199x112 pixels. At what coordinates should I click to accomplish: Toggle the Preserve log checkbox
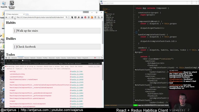(23, 61)
